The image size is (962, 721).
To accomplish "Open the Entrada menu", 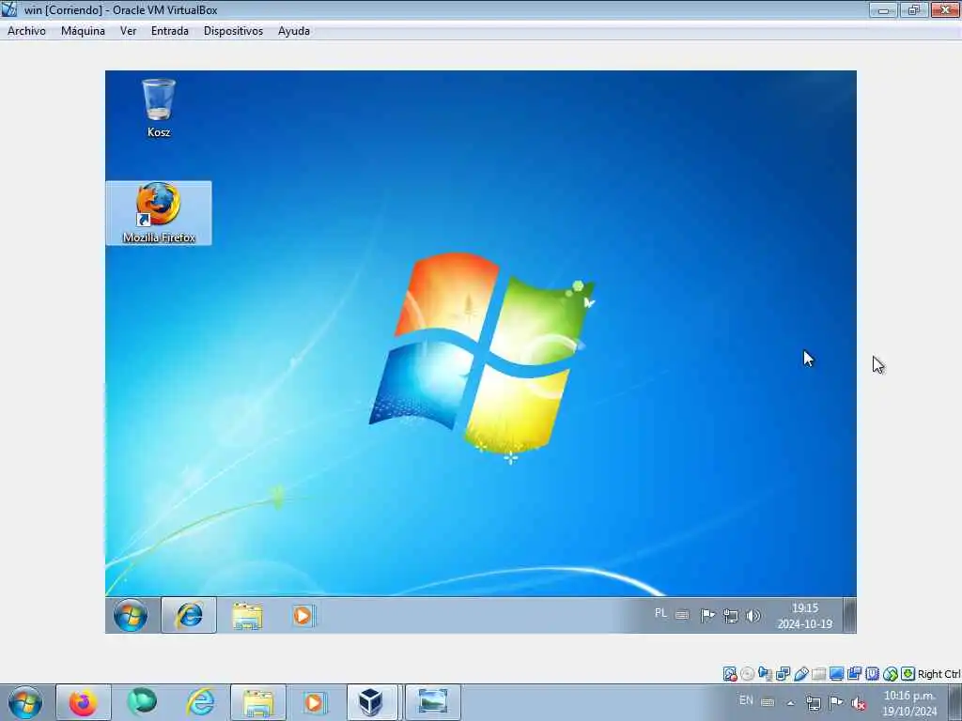I will coord(170,31).
